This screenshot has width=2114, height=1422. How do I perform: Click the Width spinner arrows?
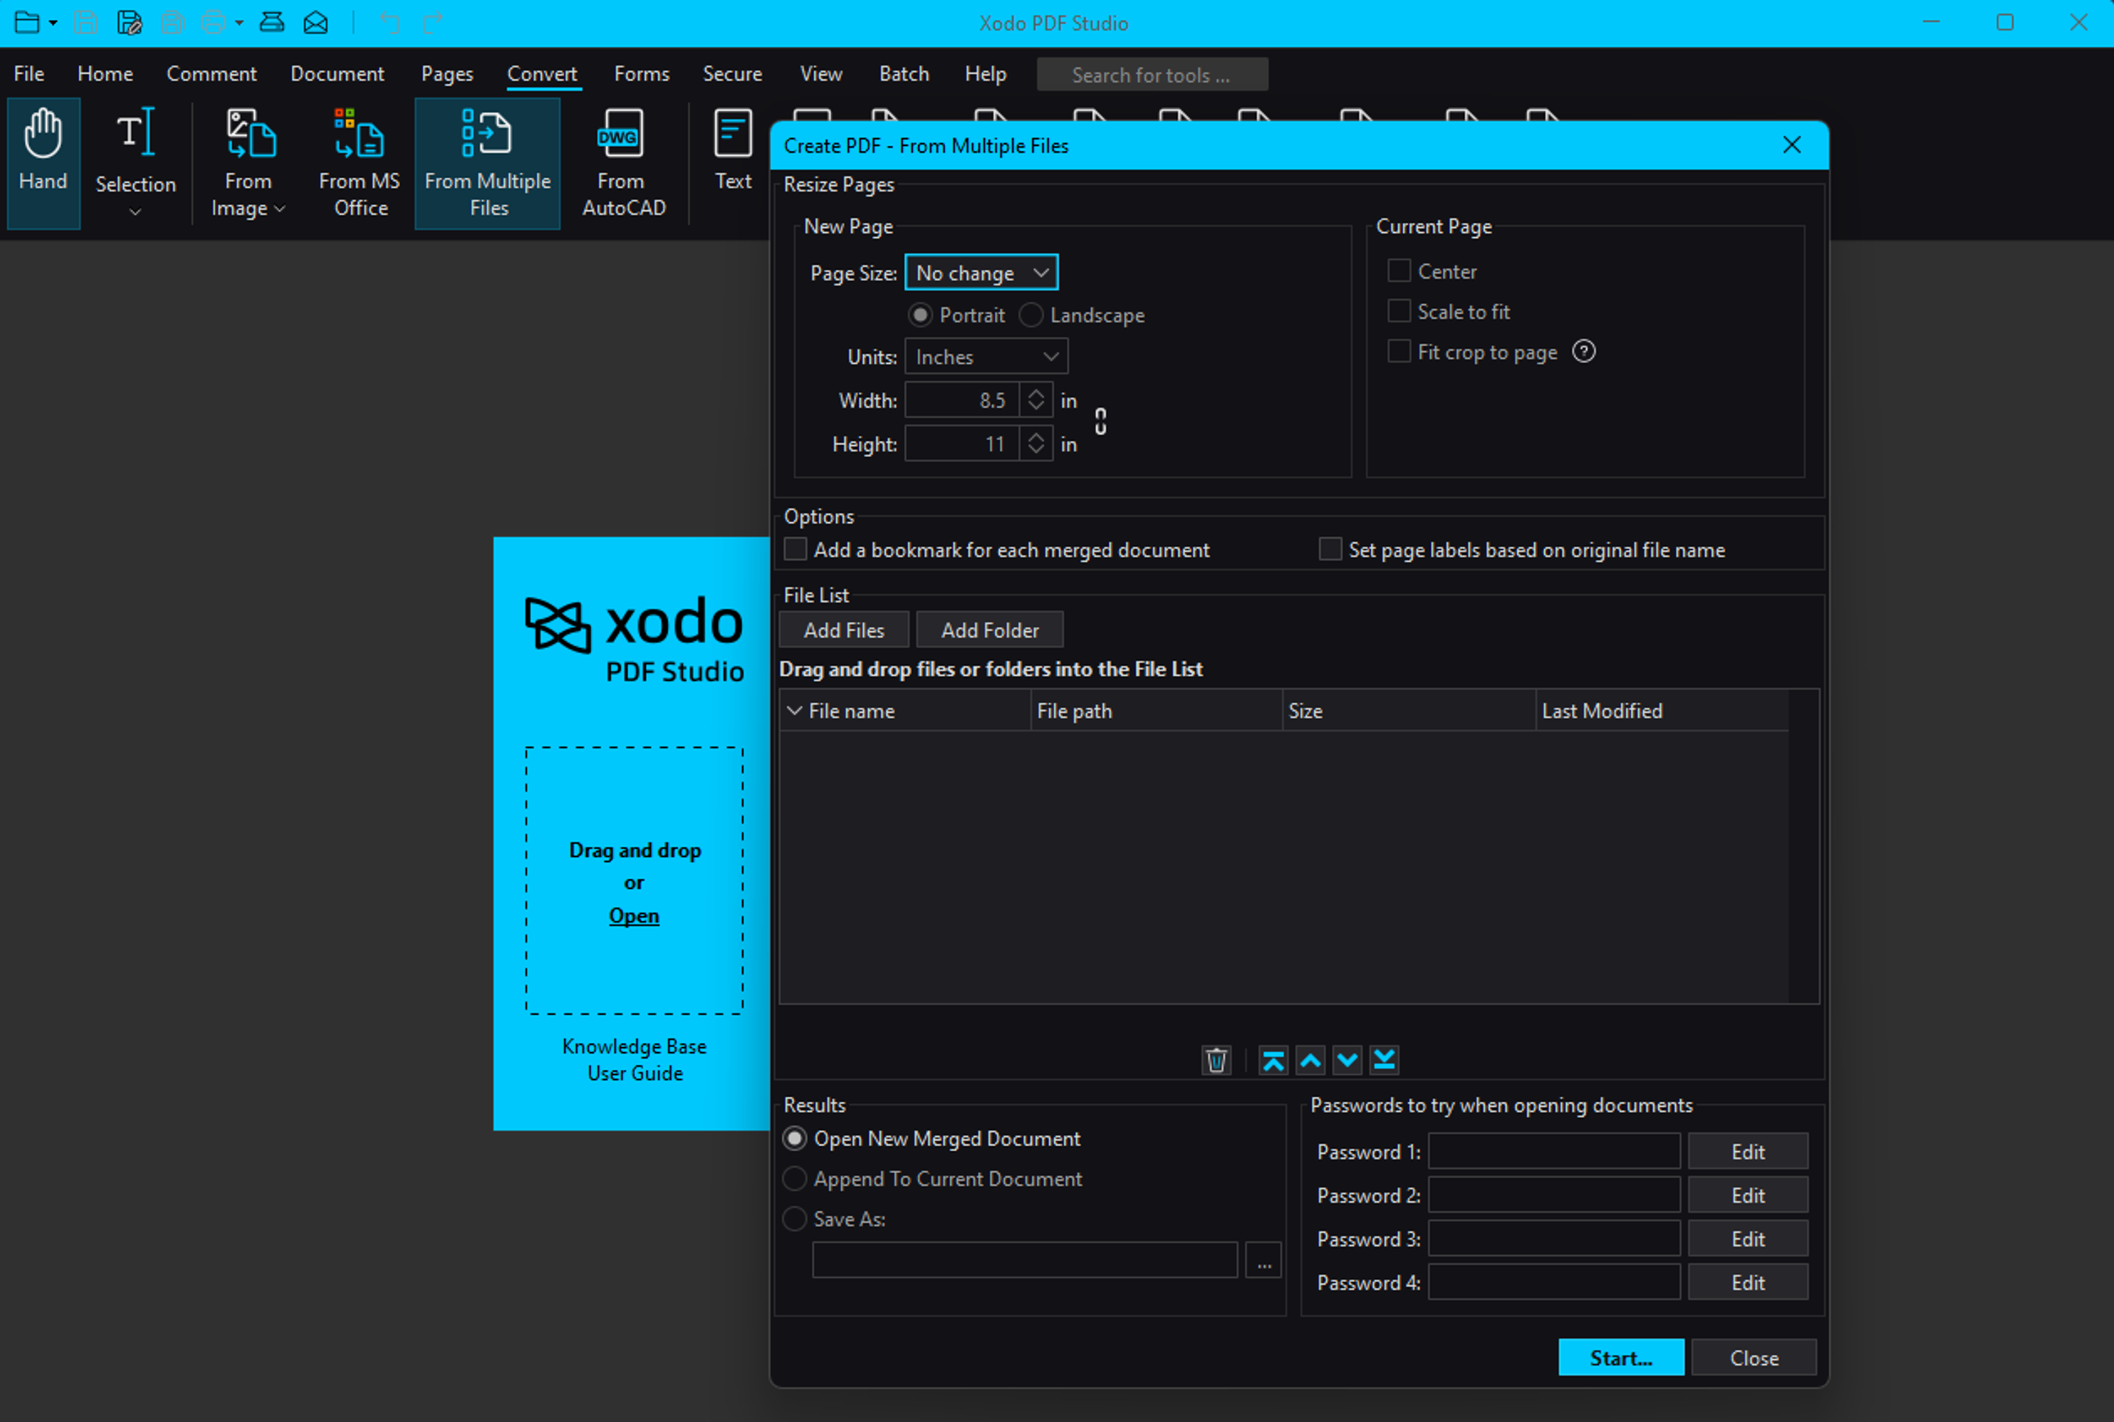pos(1036,400)
